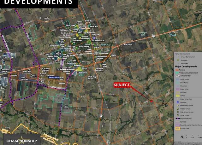The image size is (202, 145).
Task: Click the Hilltop Estates label
Action: [104, 66]
